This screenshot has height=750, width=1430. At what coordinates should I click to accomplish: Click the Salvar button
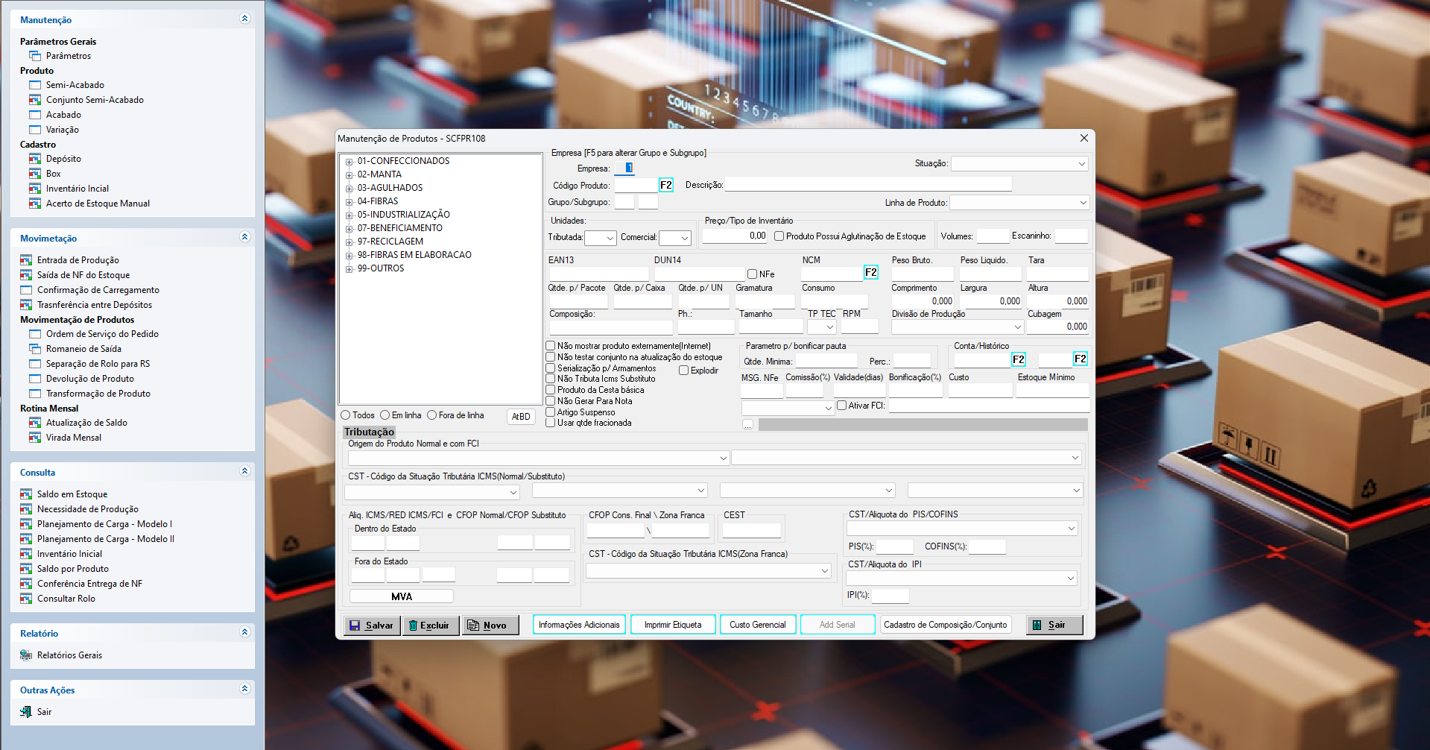pyautogui.click(x=372, y=625)
